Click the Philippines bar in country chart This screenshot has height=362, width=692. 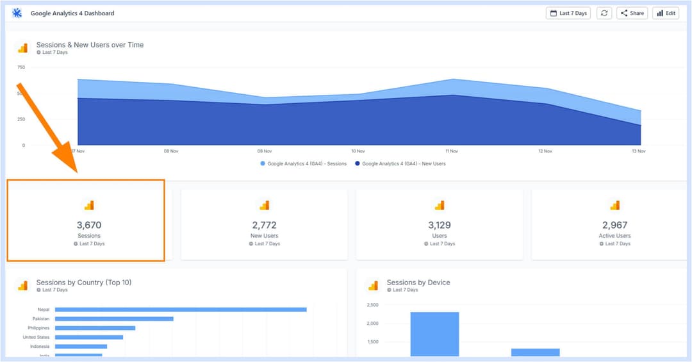[x=95, y=328]
